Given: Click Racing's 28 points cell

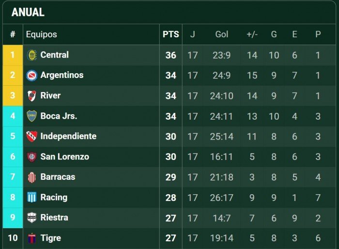Looking at the screenshot, I should pos(170,198).
